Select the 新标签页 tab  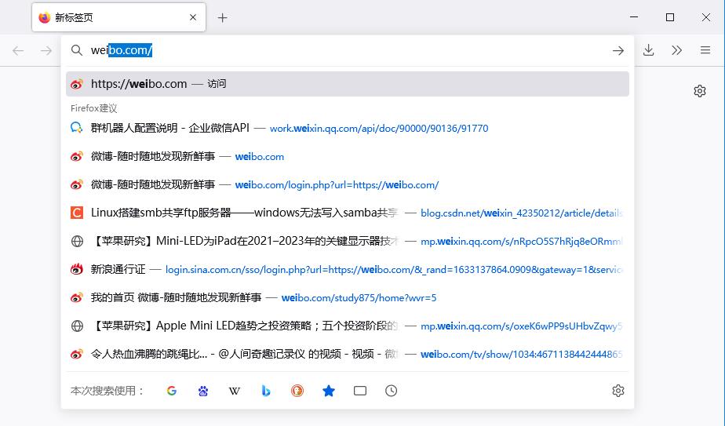tap(118, 17)
